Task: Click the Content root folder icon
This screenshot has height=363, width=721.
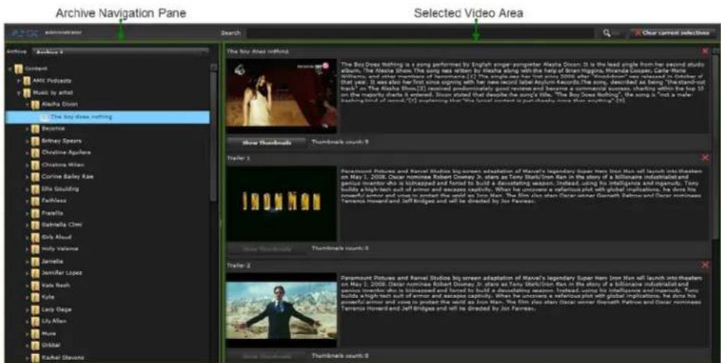Action: [19, 69]
